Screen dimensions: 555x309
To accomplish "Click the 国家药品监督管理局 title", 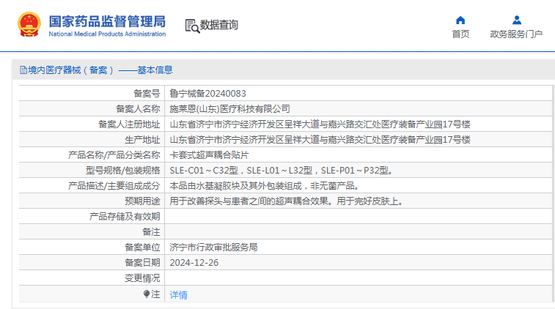I will 107,21.
